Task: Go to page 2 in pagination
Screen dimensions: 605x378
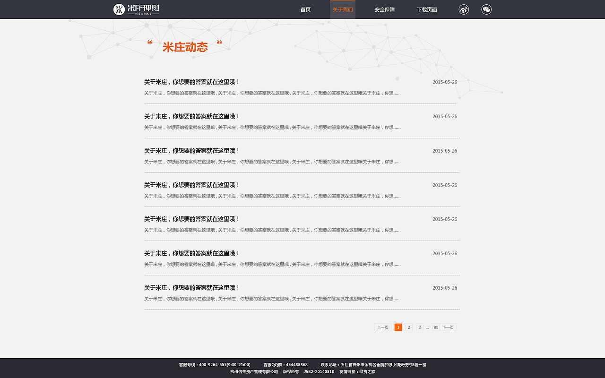Action: click(x=409, y=327)
